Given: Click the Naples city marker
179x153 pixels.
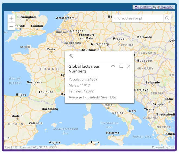Looking at the screenshot, I should click(x=118, y=116).
